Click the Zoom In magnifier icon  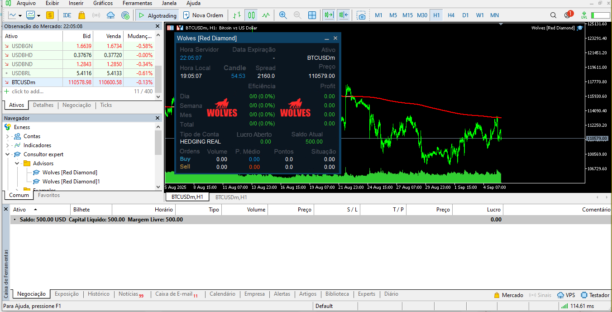[x=283, y=15]
